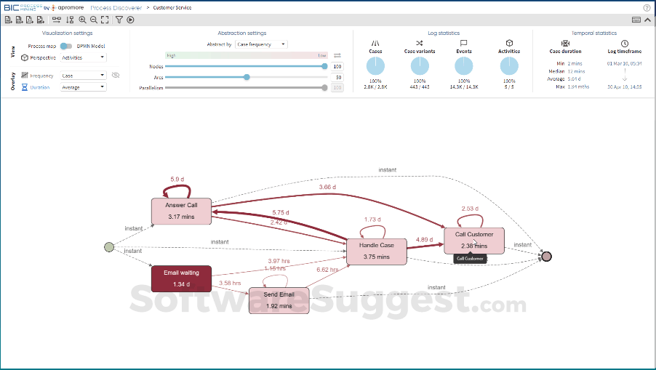Image resolution: width=656 pixels, height=370 pixels.
Task: Click the Handle Case activity node
Action: click(x=376, y=251)
